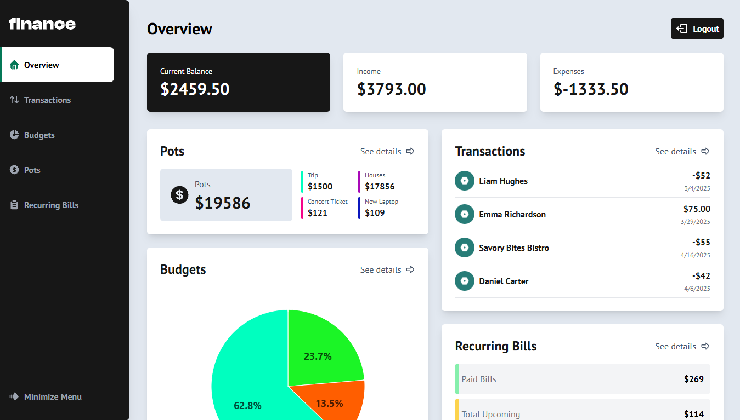The image size is (740, 420).
Task: Click the purple color bar beside Houses
Action: point(359,182)
